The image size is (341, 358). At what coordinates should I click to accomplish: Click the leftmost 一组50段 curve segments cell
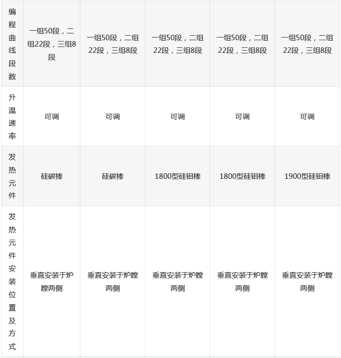click(52, 44)
